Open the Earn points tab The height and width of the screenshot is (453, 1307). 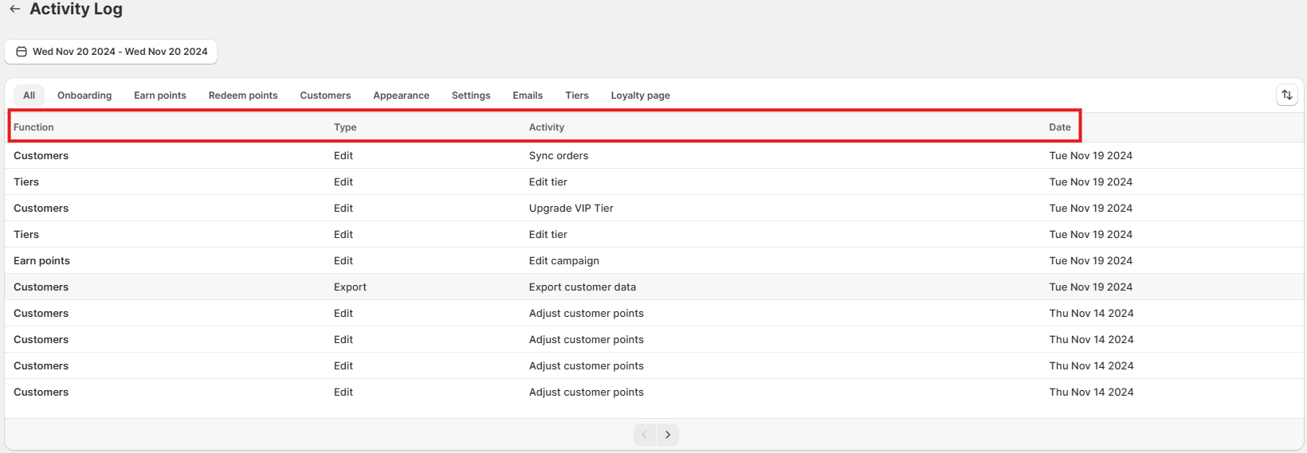click(160, 96)
